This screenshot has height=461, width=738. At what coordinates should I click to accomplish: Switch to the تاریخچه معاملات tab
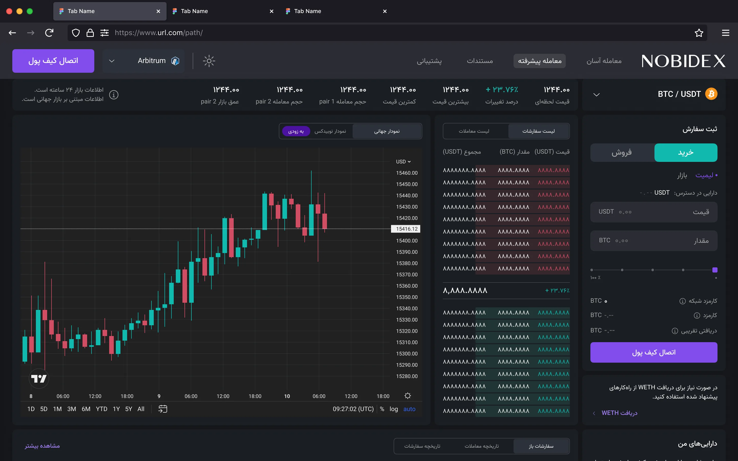[x=481, y=446]
